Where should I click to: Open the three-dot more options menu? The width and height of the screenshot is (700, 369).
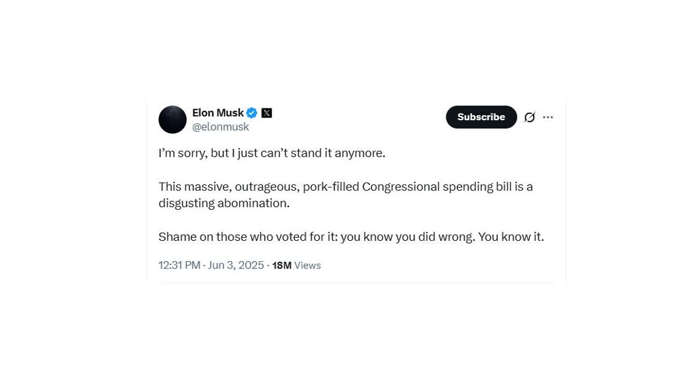[548, 117]
